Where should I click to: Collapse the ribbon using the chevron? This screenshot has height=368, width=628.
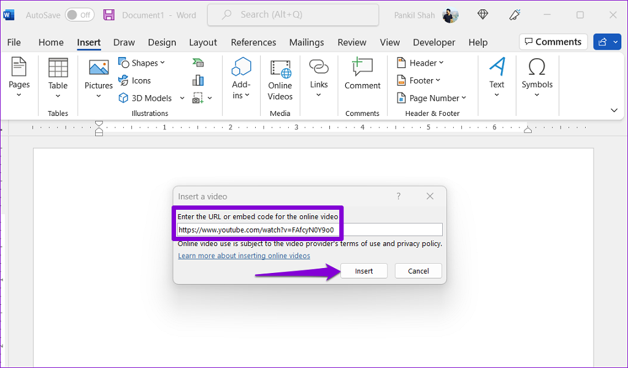pyautogui.click(x=614, y=110)
